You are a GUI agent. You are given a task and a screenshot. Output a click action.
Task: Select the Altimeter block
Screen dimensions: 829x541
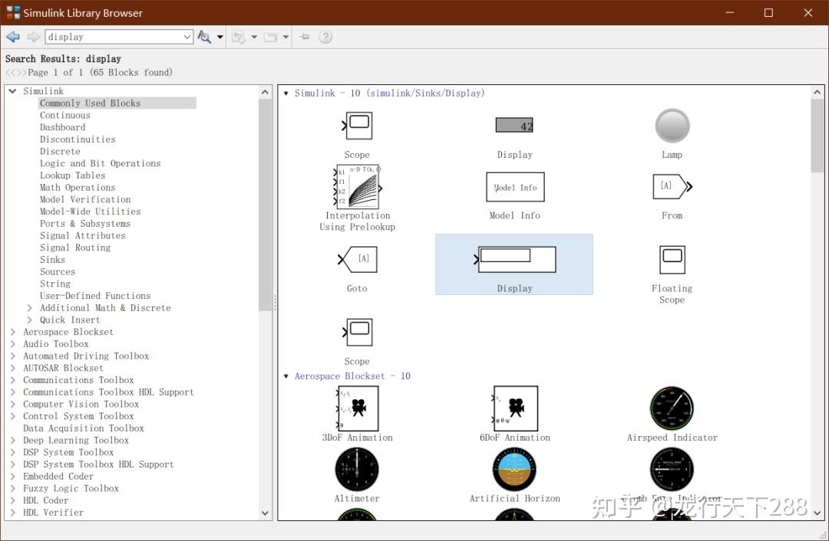coord(357,469)
